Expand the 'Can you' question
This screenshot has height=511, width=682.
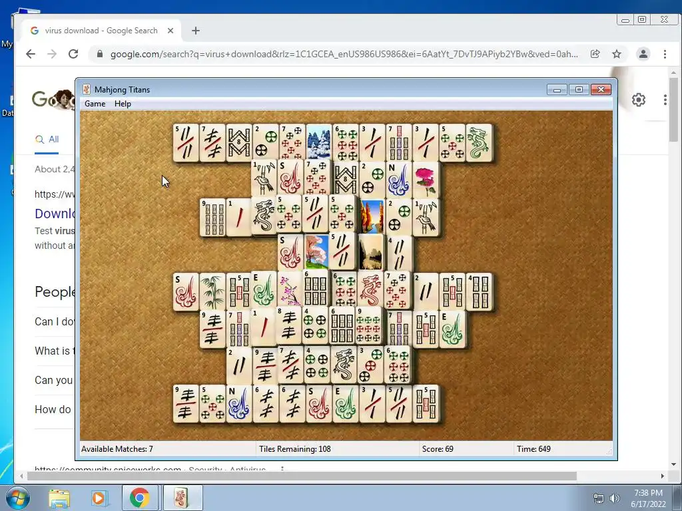click(54, 380)
